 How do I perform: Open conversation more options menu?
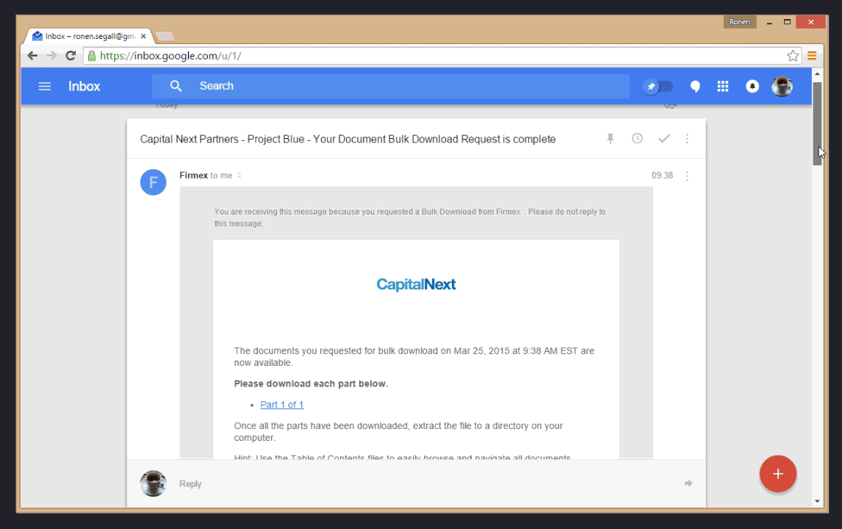pos(687,139)
